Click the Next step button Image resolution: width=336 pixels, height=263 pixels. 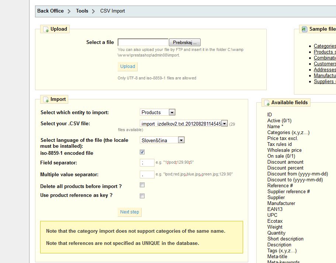point(129,212)
